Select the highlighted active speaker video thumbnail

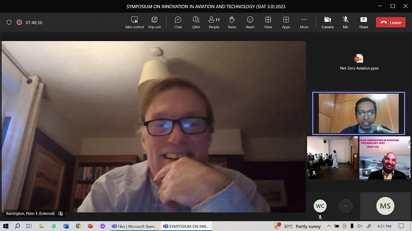tap(358, 113)
